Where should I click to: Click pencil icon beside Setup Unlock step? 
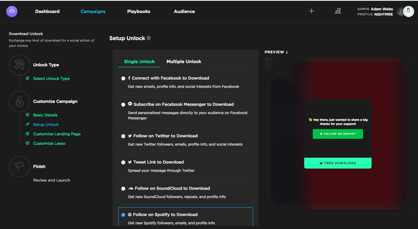(27, 124)
